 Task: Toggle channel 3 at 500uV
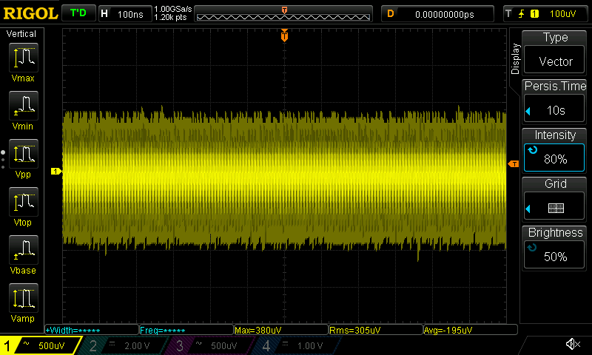(x=210, y=345)
